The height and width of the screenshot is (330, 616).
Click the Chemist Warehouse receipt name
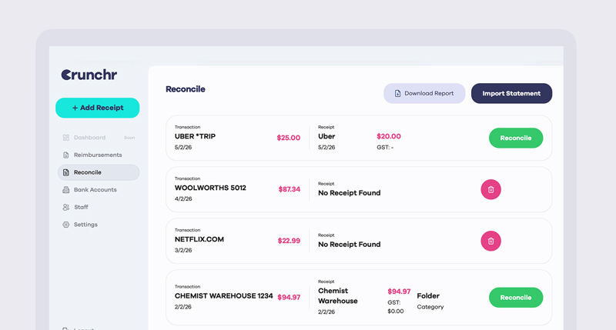338,296
